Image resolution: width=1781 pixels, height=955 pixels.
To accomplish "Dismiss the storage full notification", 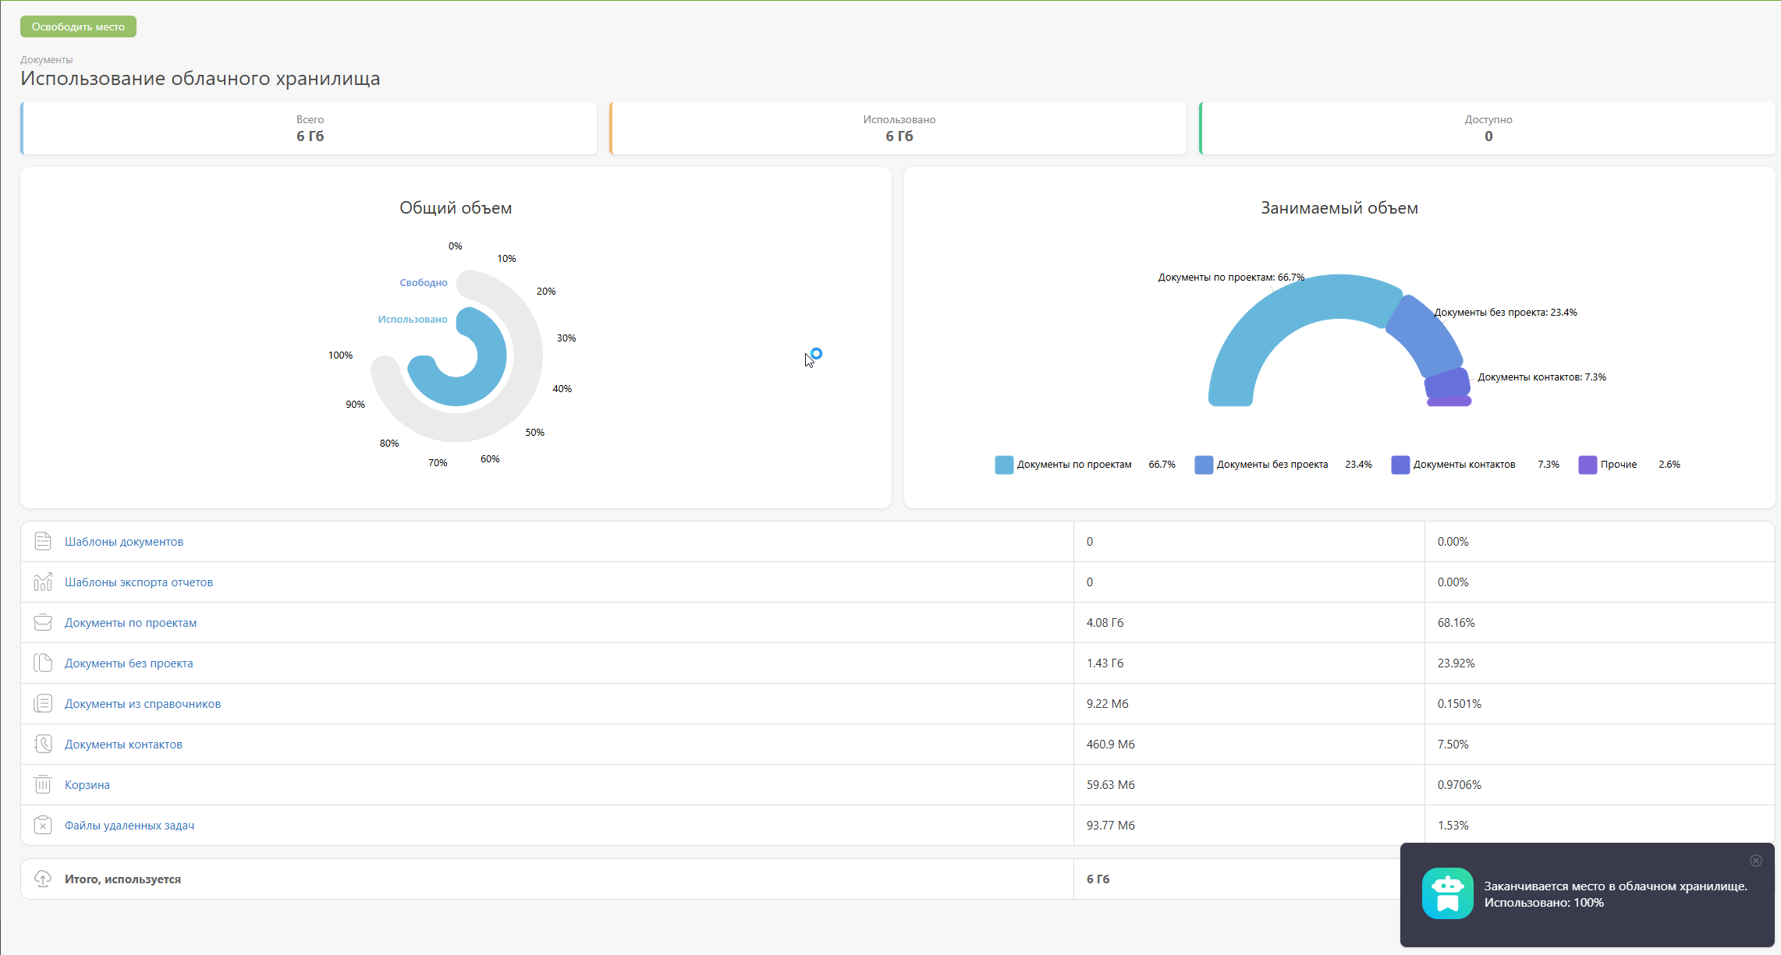I will [x=1755, y=861].
